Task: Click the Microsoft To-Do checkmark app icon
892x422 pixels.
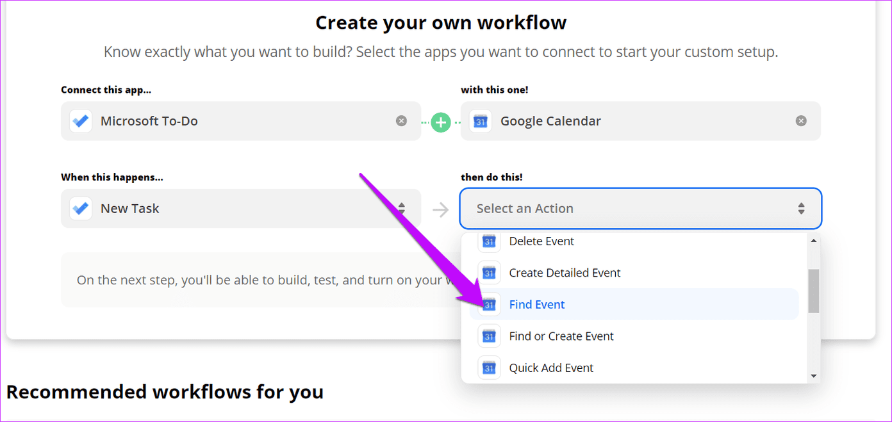Action: [80, 121]
